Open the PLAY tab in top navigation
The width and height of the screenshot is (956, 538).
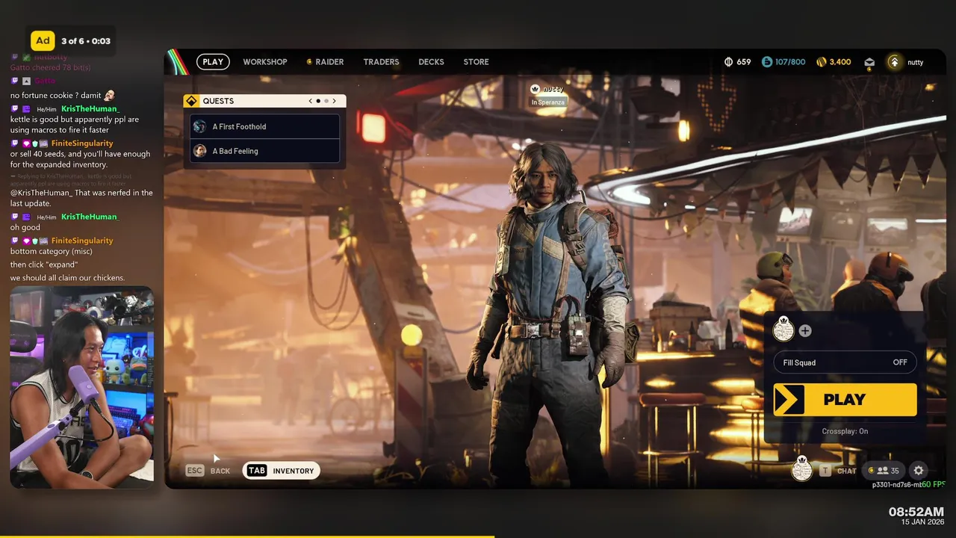[213, 62]
